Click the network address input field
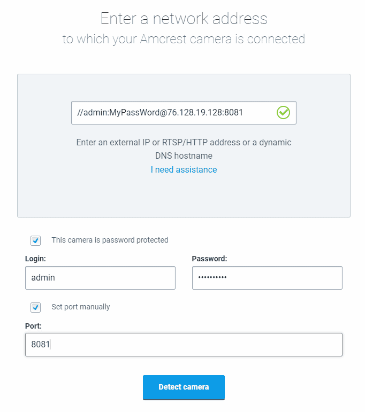Viewport: 365px width, 412px height. pos(171,113)
